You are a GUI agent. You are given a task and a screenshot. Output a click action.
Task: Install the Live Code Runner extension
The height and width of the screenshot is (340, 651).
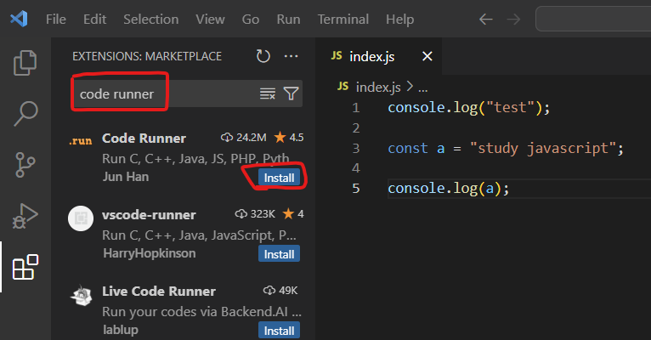pos(279,331)
